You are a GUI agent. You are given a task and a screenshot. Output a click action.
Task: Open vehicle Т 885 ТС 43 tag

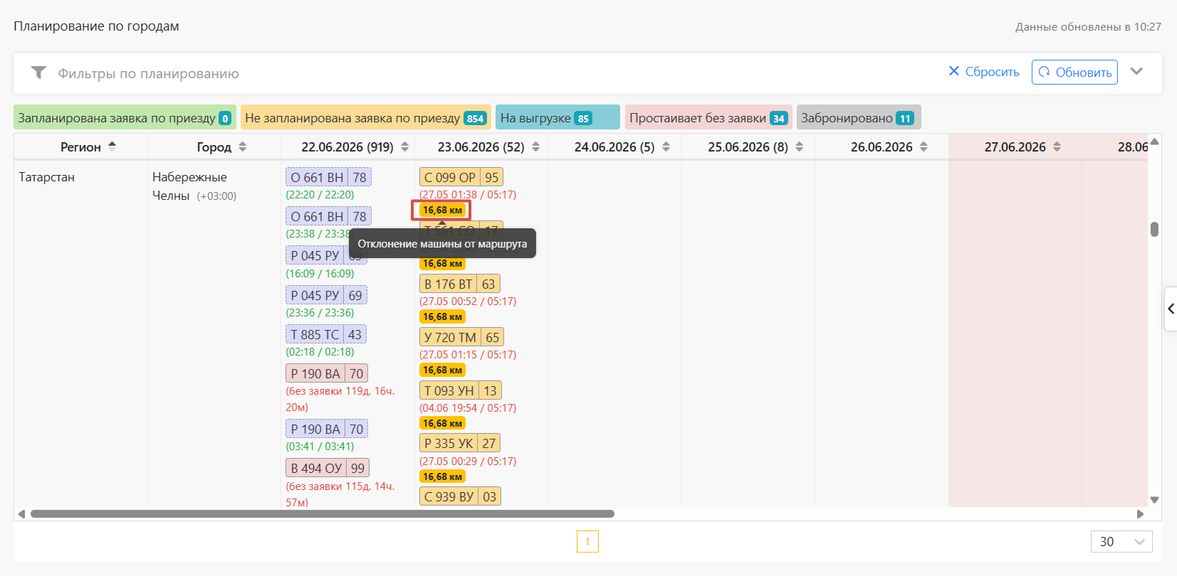326,334
